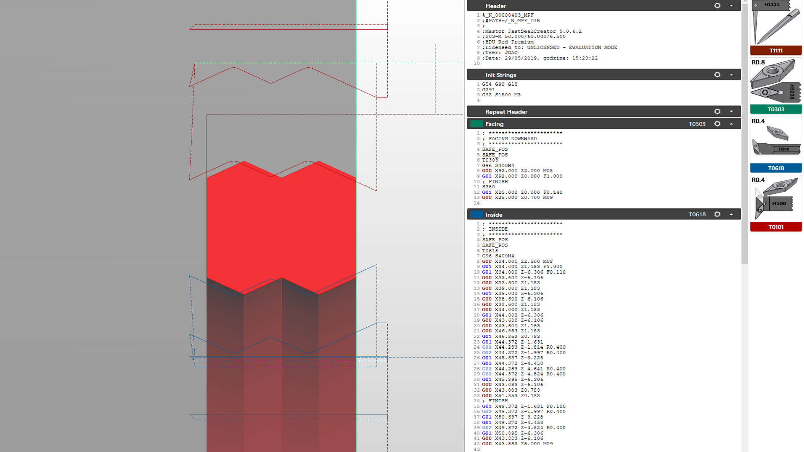804x452 pixels.
Task: Collapse the Inside code section
Action: (x=732, y=214)
